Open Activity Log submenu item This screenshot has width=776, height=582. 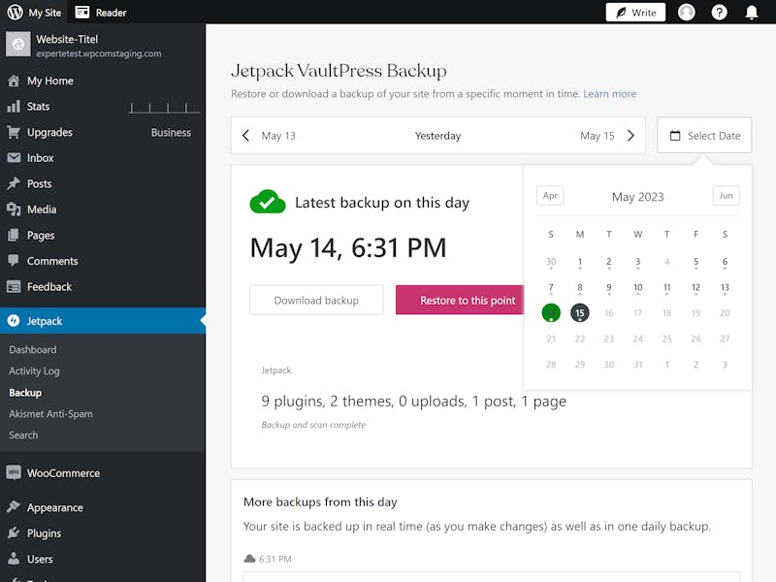pos(34,371)
